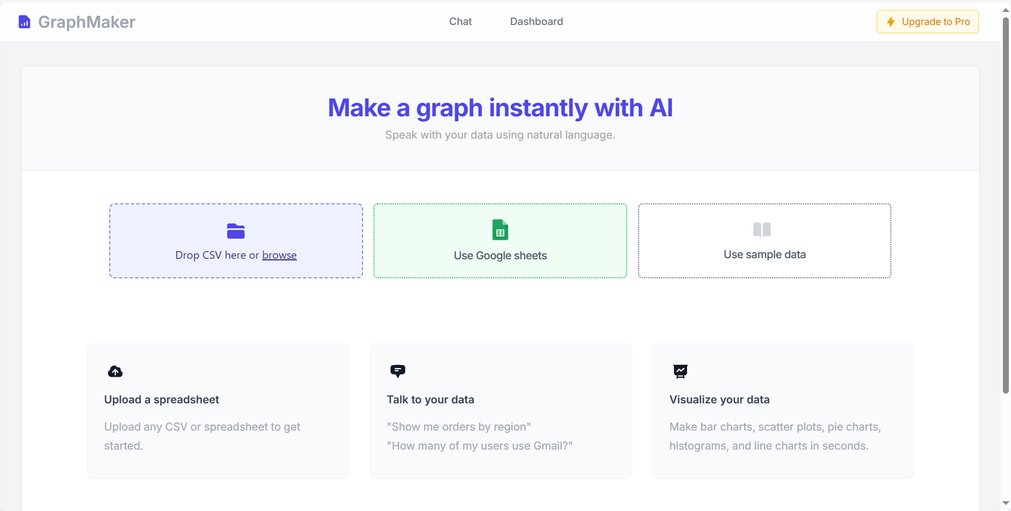Click the GraphMaker logo icon
The width and height of the screenshot is (1011, 511).
[24, 21]
